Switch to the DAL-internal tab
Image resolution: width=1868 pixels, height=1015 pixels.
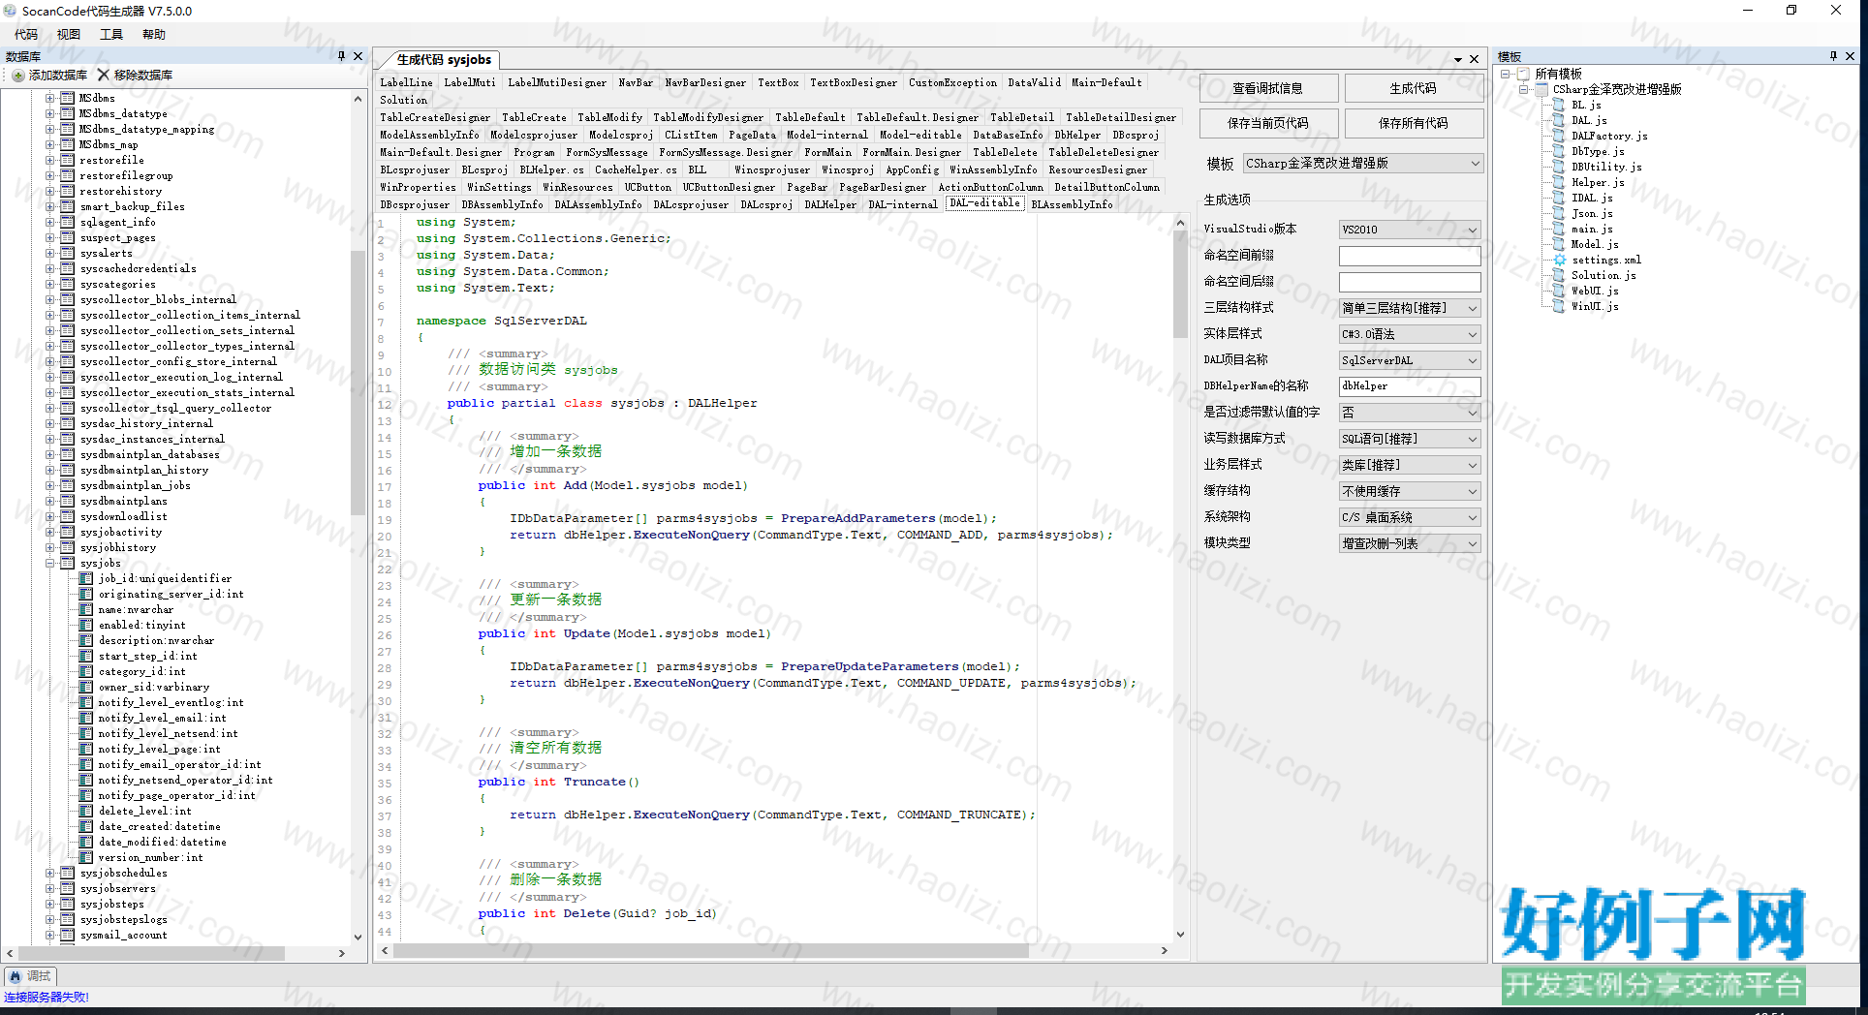902,204
